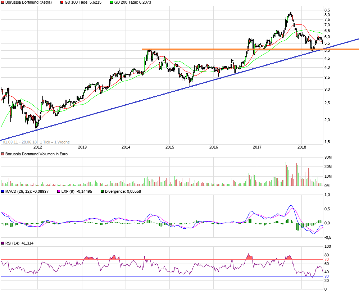359x292 pixels.
Task: Click the 5,0 price axis label
Action: 327,51
